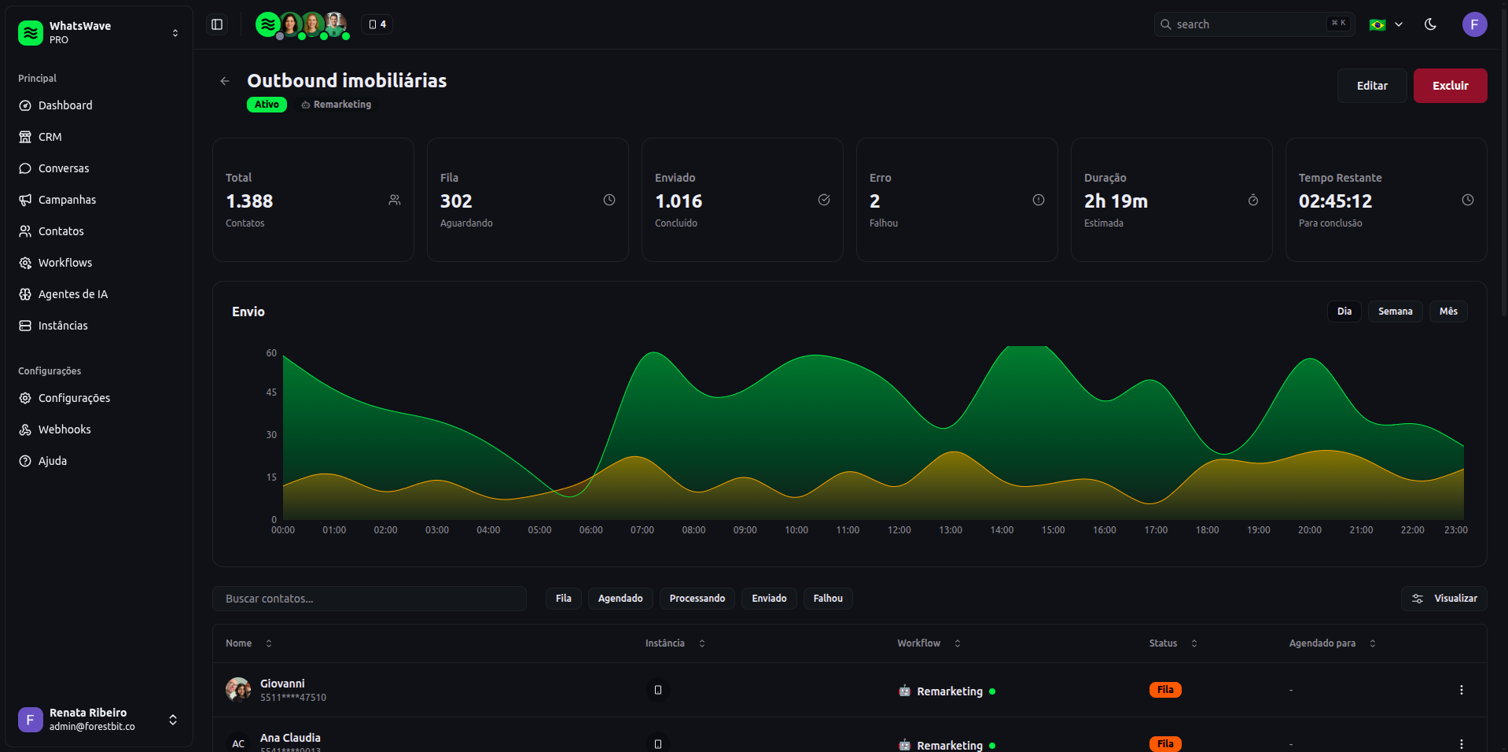Viewport: 1508px width, 752px height.
Task: Click the 1.388 total contacts value
Action: 249,201
